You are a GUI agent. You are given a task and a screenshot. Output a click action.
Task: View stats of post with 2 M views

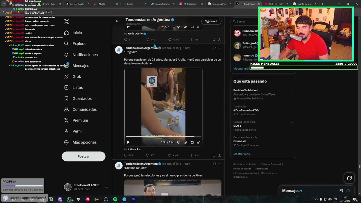[x=194, y=156]
